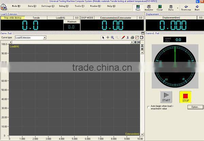Go to Next record arrow
The image size is (204, 141).
coord(197,7)
